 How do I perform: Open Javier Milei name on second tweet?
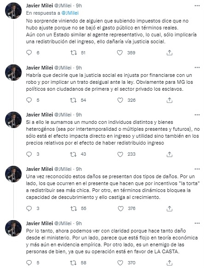click(39, 68)
